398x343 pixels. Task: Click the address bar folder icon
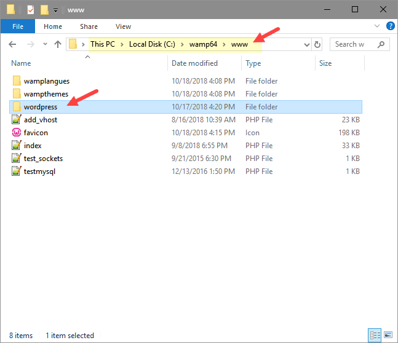73,44
